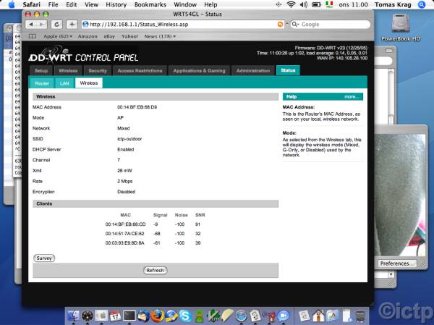Click the globe site icon in address bar

[x=85, y=25]
